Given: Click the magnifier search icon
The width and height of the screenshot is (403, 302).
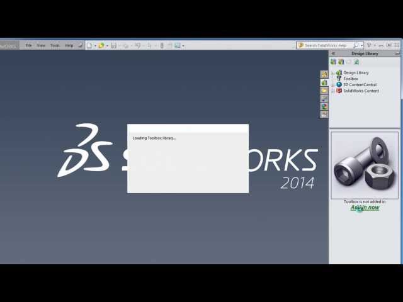Looking at the screenshot, I should click(x=356, y=45).
